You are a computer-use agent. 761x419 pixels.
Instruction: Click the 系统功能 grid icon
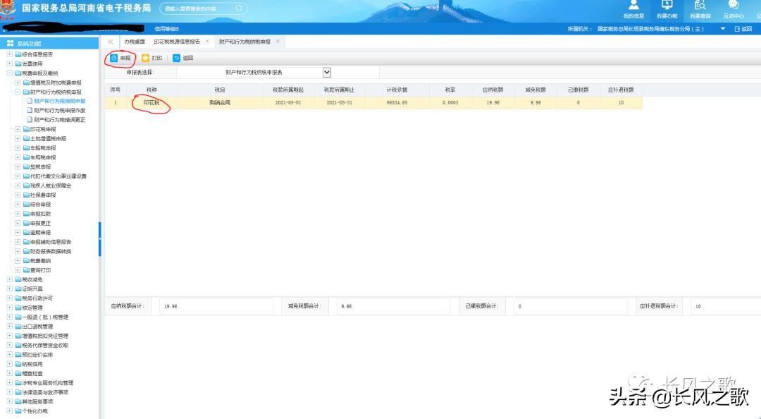click(10, 43)
